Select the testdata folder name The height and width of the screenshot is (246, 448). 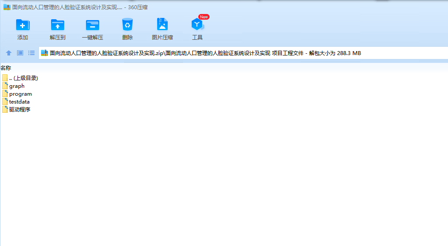pos(19,101)
